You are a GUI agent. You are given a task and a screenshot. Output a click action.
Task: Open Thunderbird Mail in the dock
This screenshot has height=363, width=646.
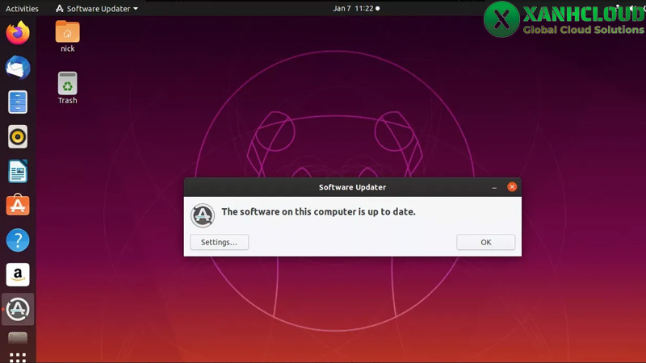(x=18, y=68)
